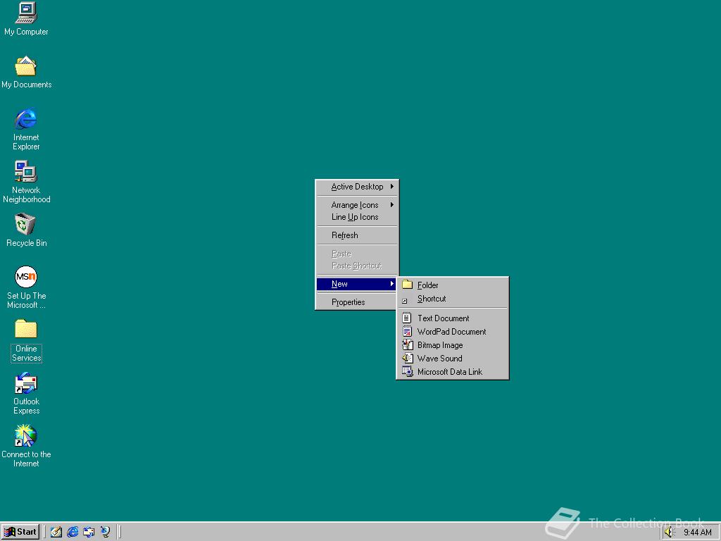The width and height of the screenshot is (721, 541).
Task: Launch Outlook Express from quick launch bar
Action: pyautogui.click(x=89, y=532)
